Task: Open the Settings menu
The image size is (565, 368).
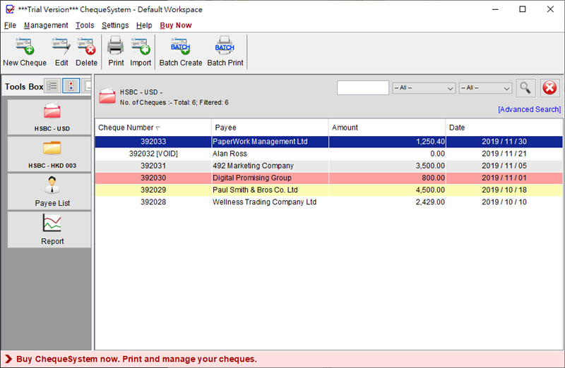Action: (115, 25)
